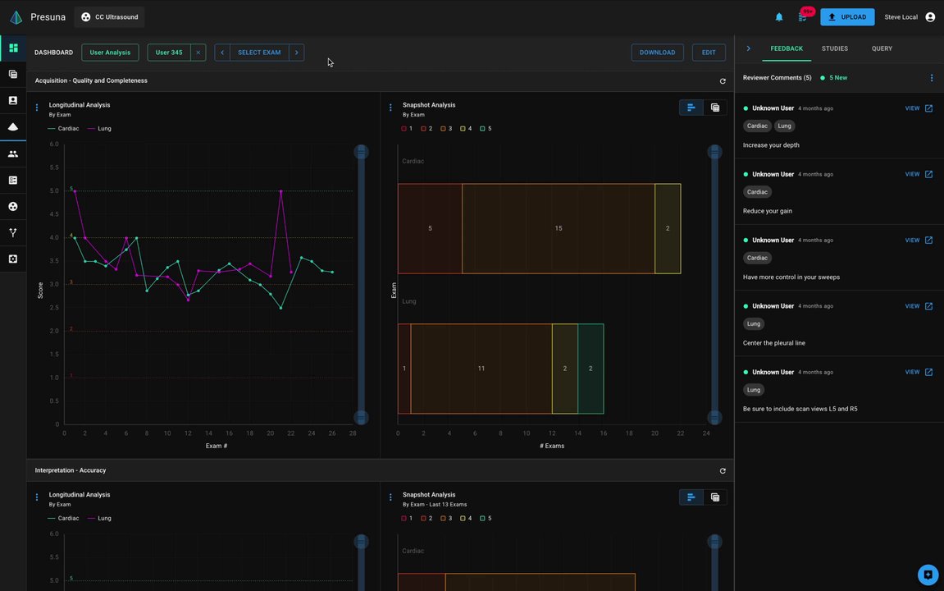Viewport: 944px width, 591px height.
Task: Open the stacked documents sidebar icon
Action: (12, 74)
